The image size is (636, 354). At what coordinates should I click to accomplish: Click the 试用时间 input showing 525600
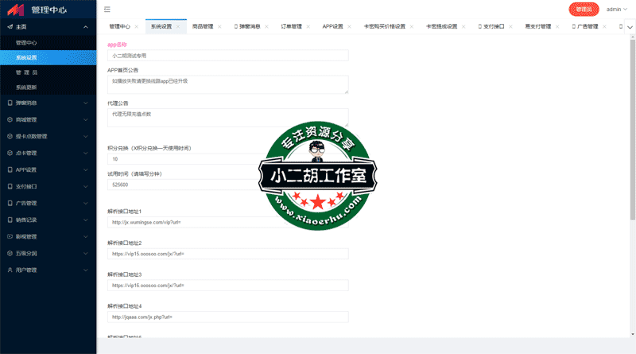point(228,185)
